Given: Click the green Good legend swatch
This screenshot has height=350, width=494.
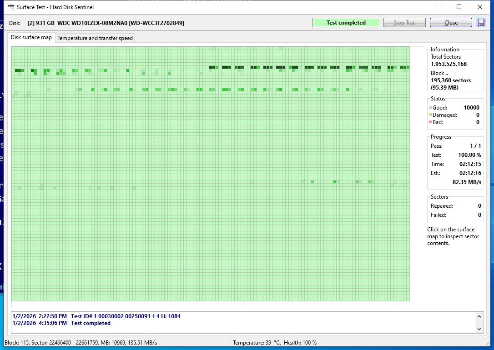Looking at the screenshot, I should 430,108.
